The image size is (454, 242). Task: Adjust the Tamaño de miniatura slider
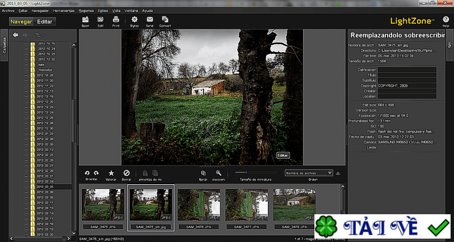(246, 172)
